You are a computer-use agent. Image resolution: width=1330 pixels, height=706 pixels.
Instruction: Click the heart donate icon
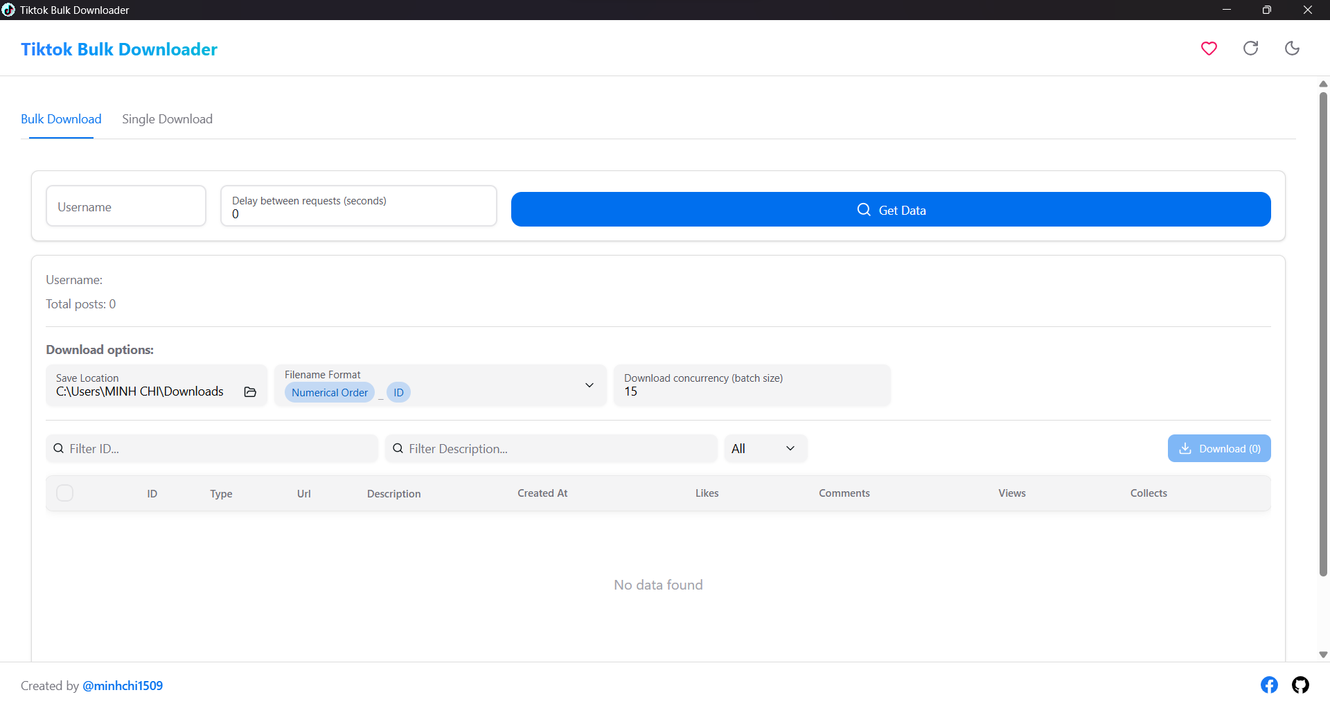pos(1209,48)
